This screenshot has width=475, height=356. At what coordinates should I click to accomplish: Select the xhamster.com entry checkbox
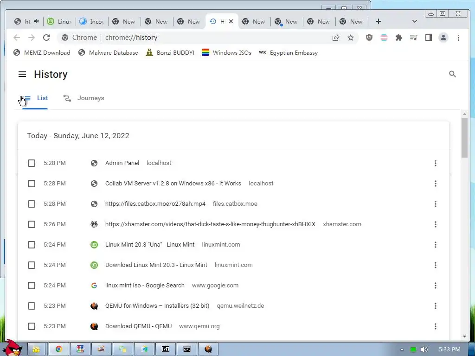click(32, 224)
